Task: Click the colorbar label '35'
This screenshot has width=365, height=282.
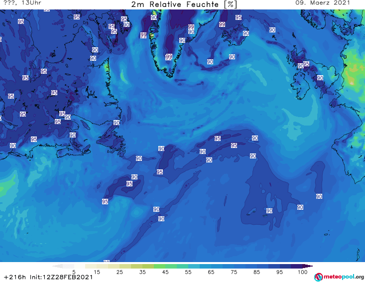Action: 142,272
